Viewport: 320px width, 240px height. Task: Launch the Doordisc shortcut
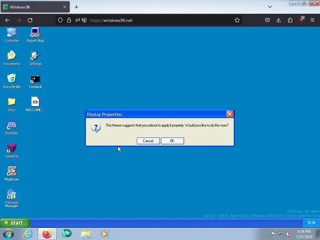coord(12,127)
